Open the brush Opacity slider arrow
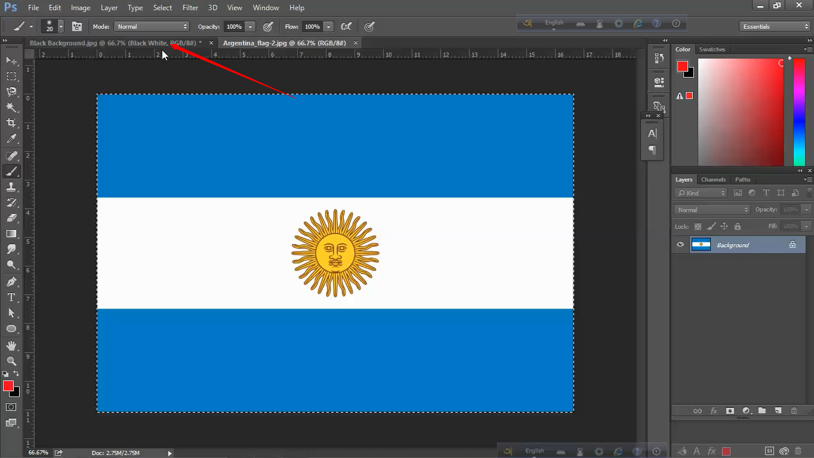814x458 pixels. [x=250, y=26]
